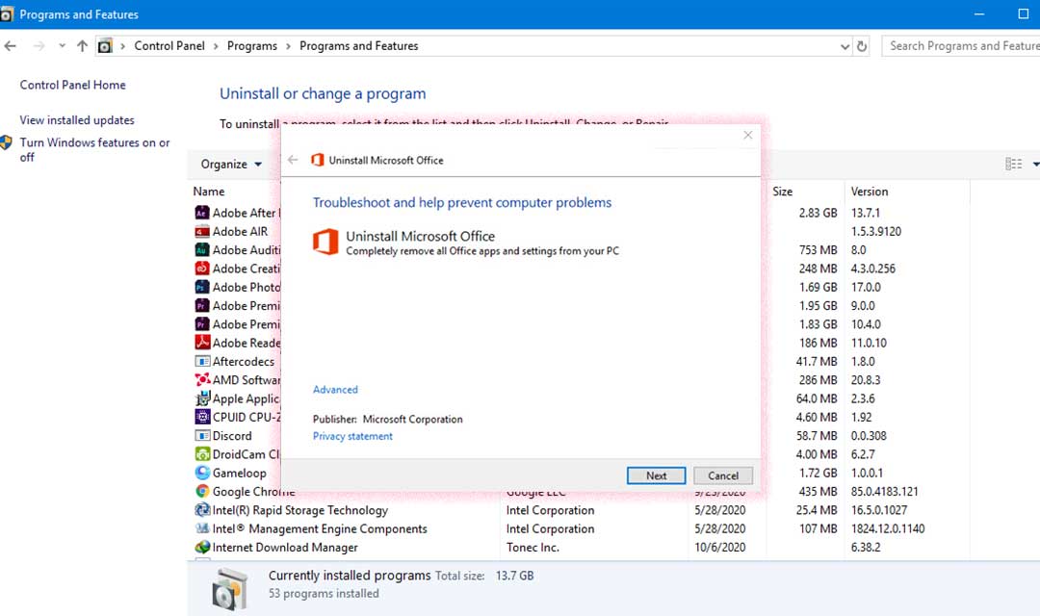Click the Gameloop program icon
Viewport: 1040px width, 616px height.
(x=202, y=473)
